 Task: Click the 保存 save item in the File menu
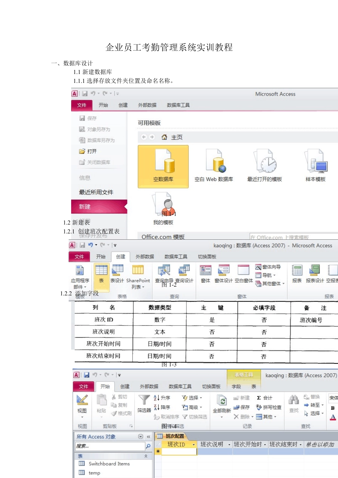tap(88, 118)
